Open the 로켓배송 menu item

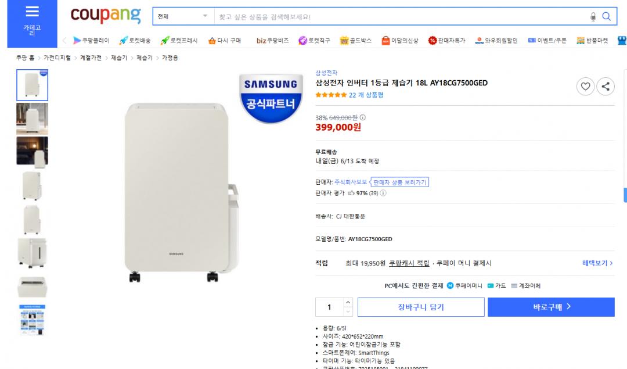tap(135, 41)
